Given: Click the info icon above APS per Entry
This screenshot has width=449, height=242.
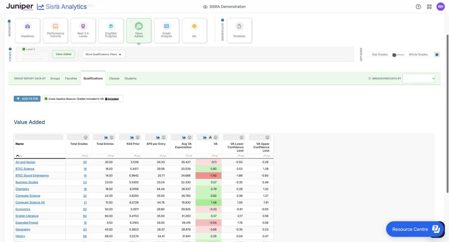Looking at the screenshot, I should tap(163, 137).
